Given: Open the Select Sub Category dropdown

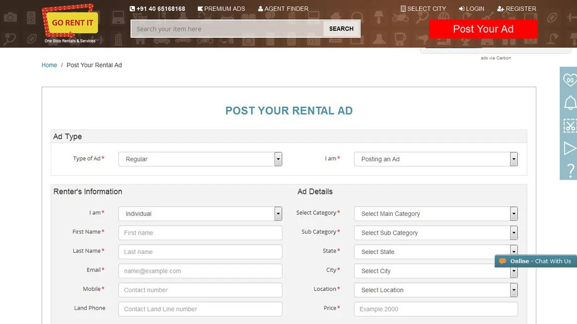Looking at the screenshot, I should [x=435, y=233].
